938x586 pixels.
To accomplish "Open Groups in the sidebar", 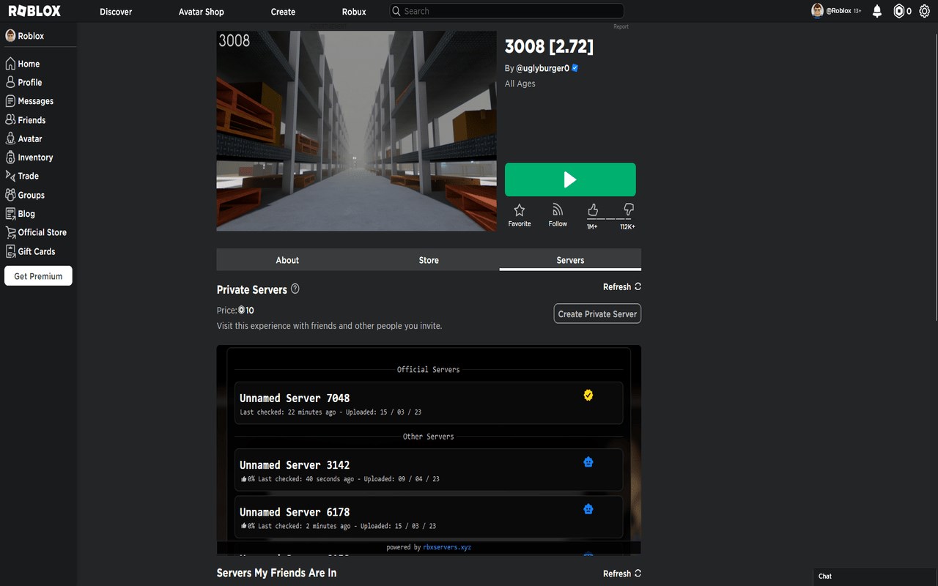I will point(25,195).
